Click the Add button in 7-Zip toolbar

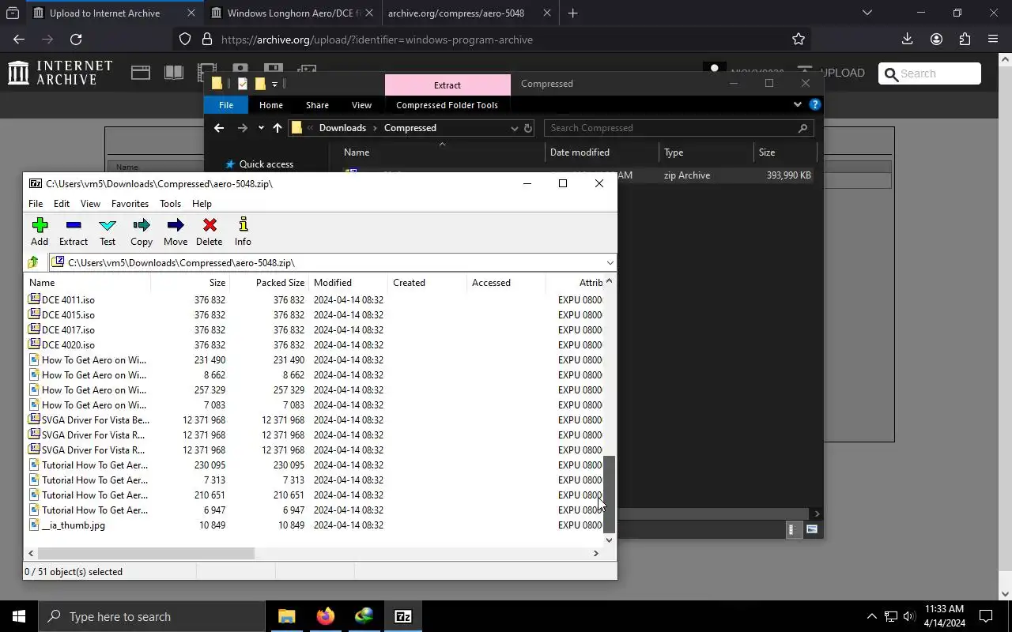[x=40, y=231]
